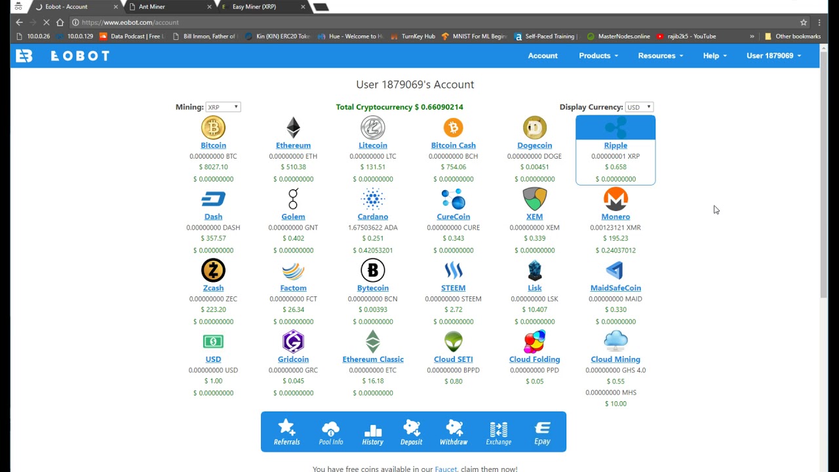
Task: Open a new browser tab
Action: tap(321, 7)
